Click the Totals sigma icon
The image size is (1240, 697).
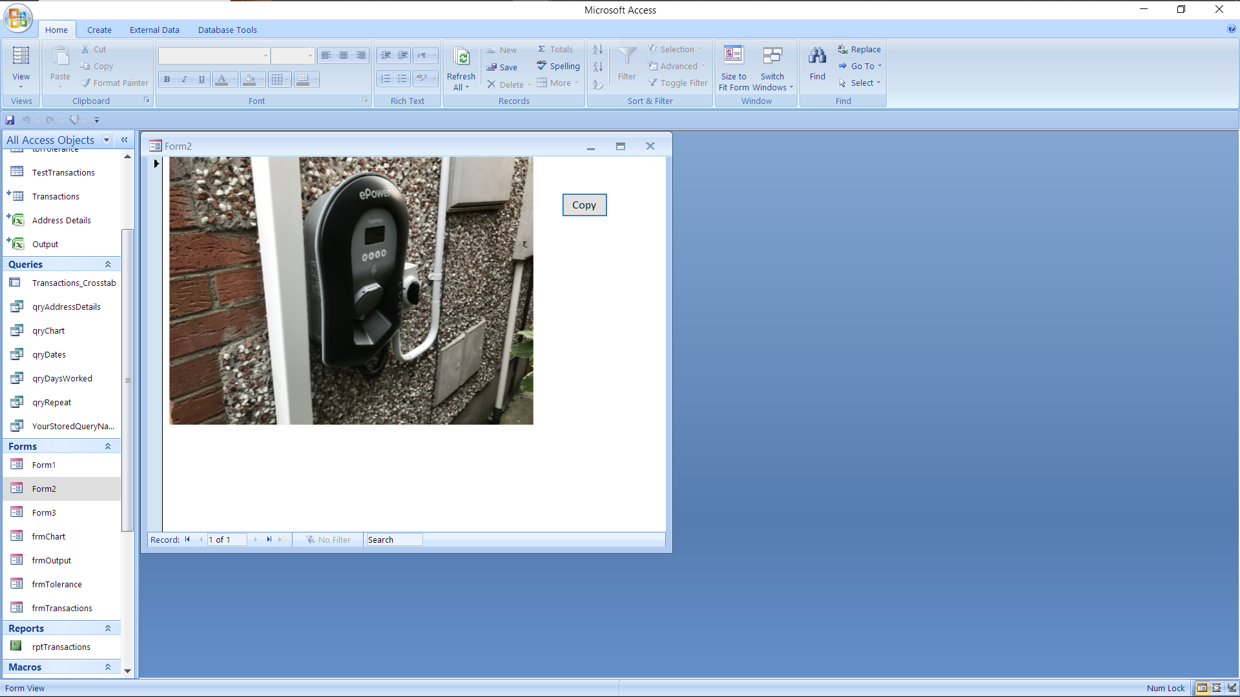tap(542, 49)
